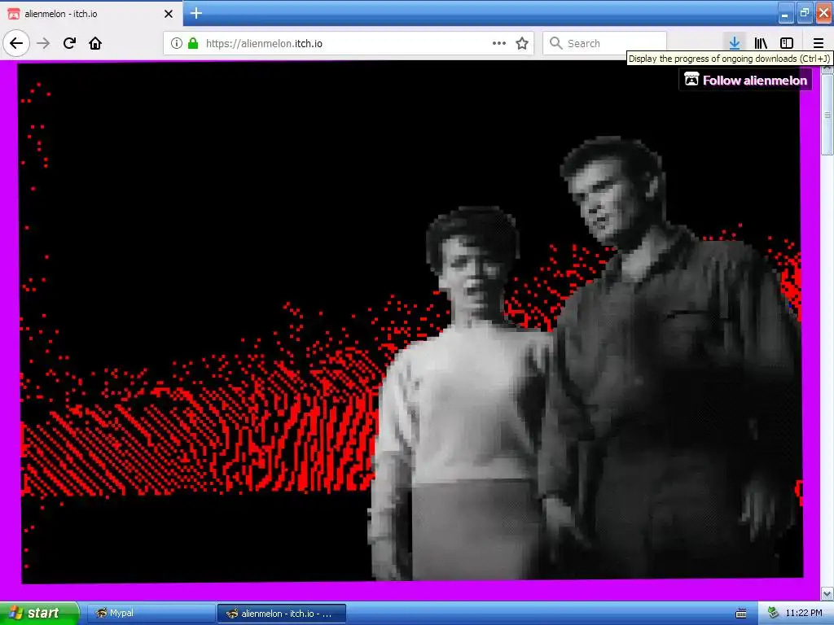
Task: Click the green secure connection padlock
Action: (193, 43)
